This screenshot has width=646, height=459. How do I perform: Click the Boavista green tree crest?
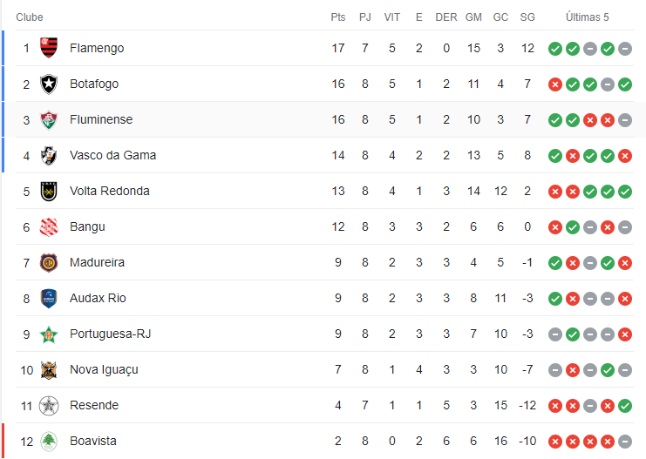[x=49, y=442]
